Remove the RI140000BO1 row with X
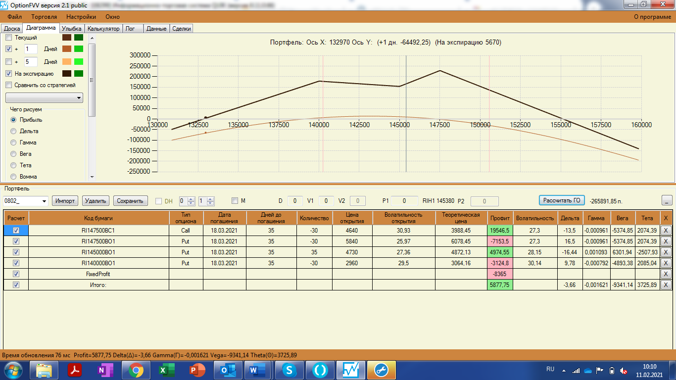Screen dimensions: 676x380 666,263
